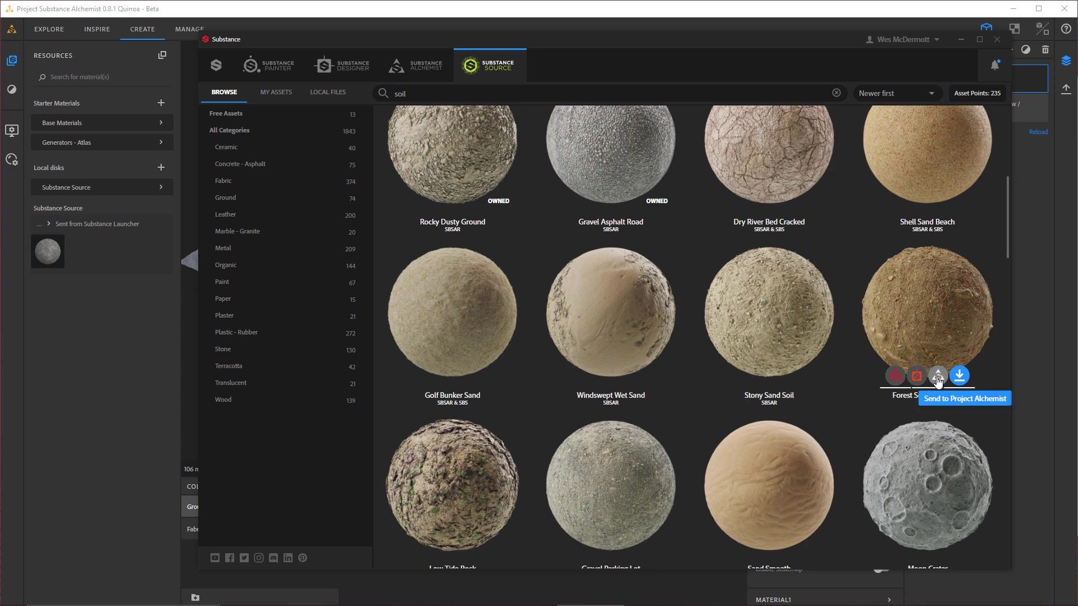Go to the Create tab in Alchemist

[142, 29]
